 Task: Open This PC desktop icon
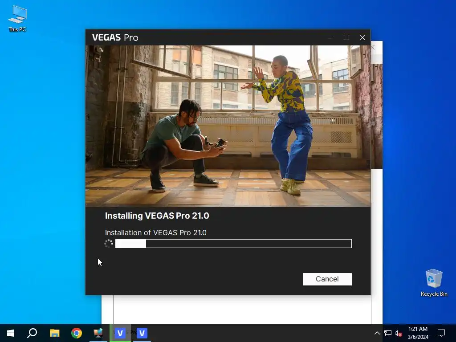point(17,19)
